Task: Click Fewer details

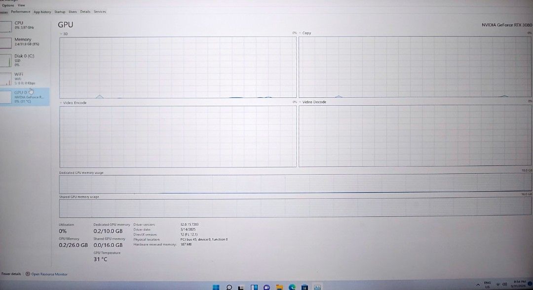Action: click(11, 274)
